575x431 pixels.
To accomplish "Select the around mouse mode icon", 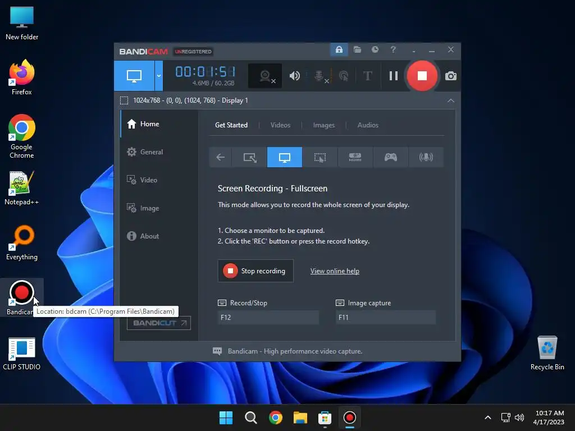I will point(320,157).
